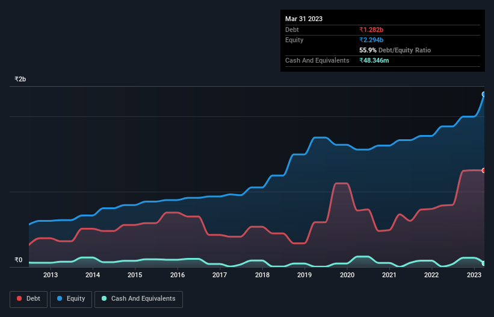Select the 2022 axis label

(431, 275)
